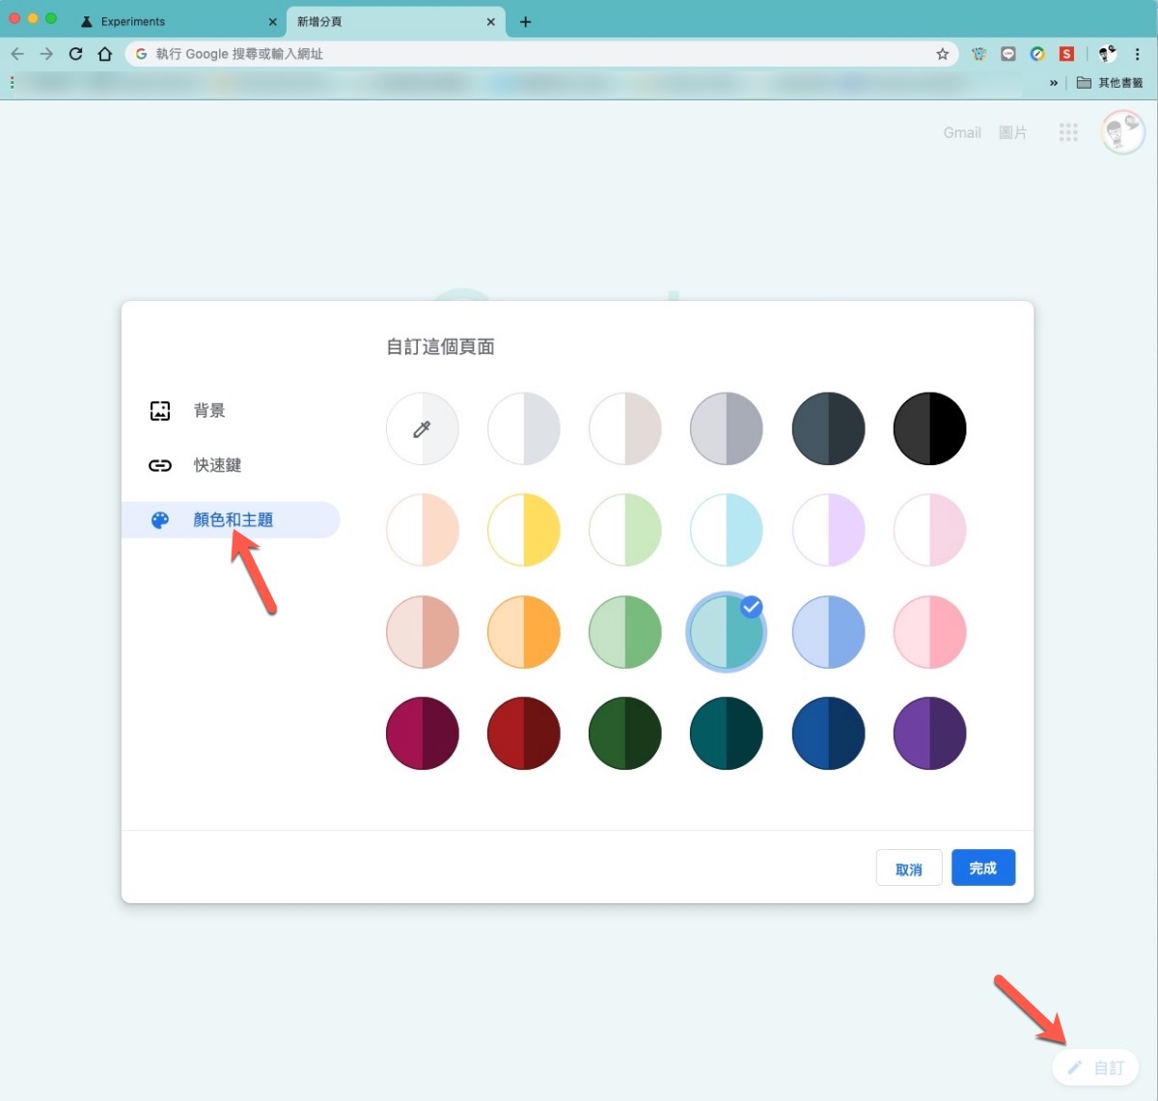
Task: Choose the white and peach theme
Action: [423, 530]
